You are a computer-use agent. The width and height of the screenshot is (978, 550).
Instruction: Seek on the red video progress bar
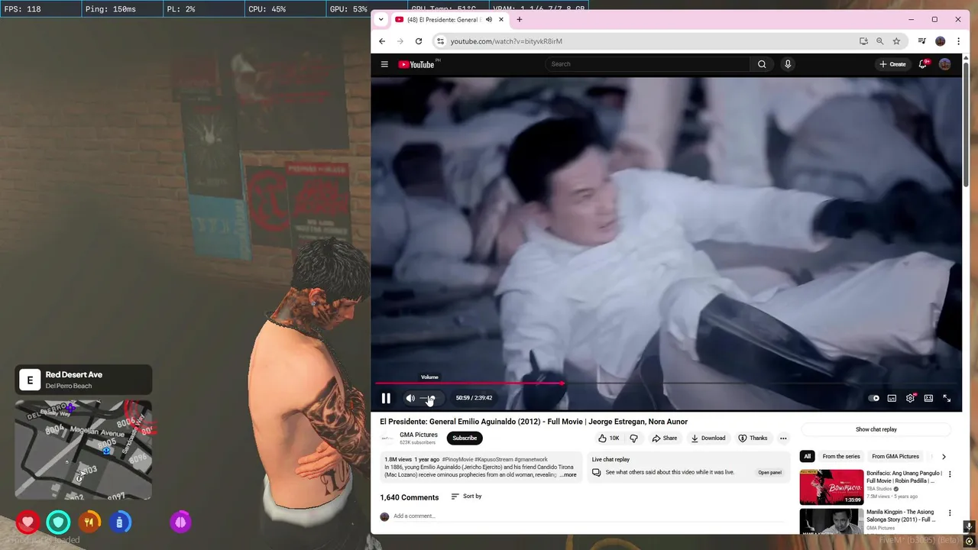[665, 383]
